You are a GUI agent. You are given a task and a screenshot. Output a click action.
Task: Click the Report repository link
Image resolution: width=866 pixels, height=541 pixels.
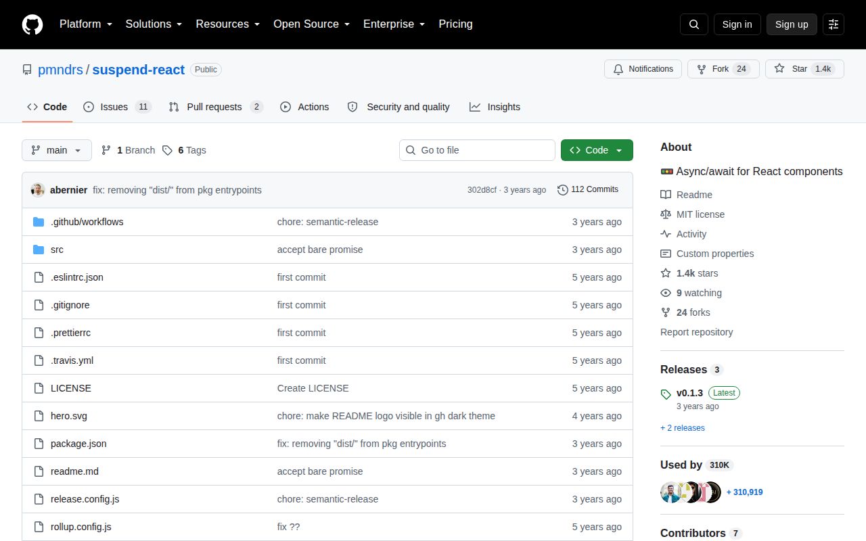click(x=696, y=332)
